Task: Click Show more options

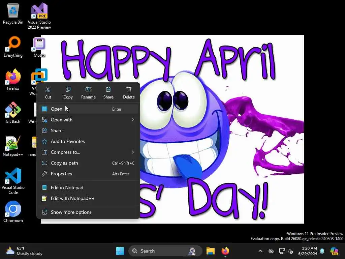Action: click(88, 212)
